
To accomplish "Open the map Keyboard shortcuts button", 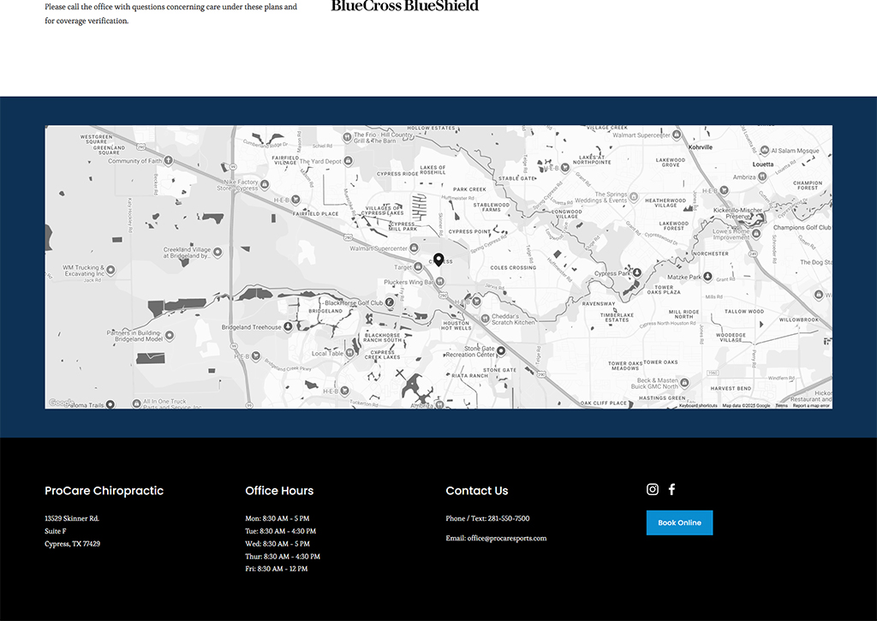I will pyautogui.click(x=698, y=406).
